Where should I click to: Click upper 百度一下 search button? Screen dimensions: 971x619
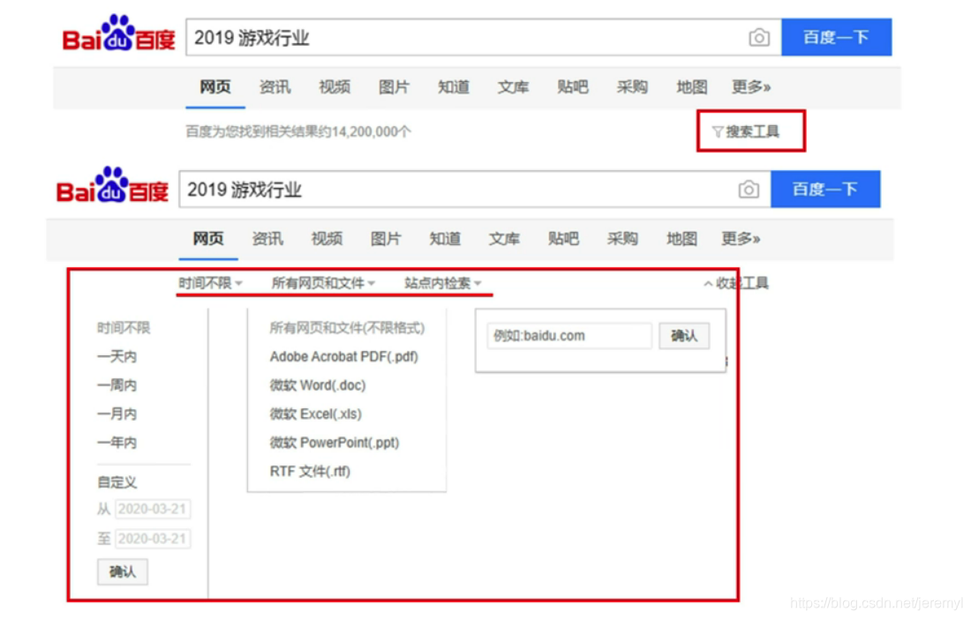pyautogui.click(x=836, y=38)
